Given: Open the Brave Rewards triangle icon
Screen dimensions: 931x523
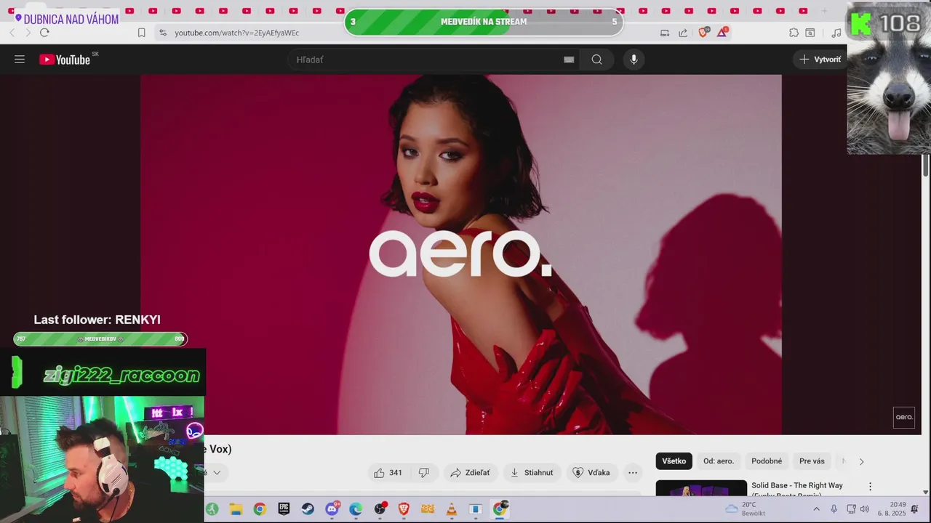Looking at the screenshot, I should click(x=722, y=33).
